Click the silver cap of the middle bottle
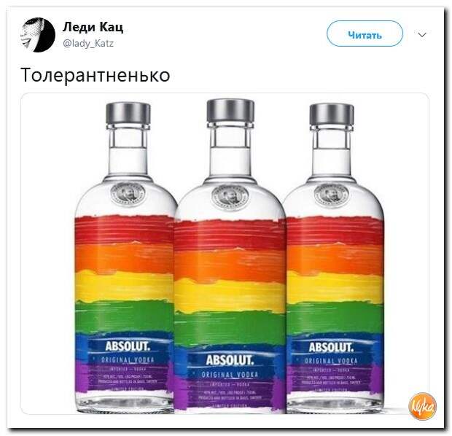This screenshot has height=436, width=452. [x=230, y=110]
